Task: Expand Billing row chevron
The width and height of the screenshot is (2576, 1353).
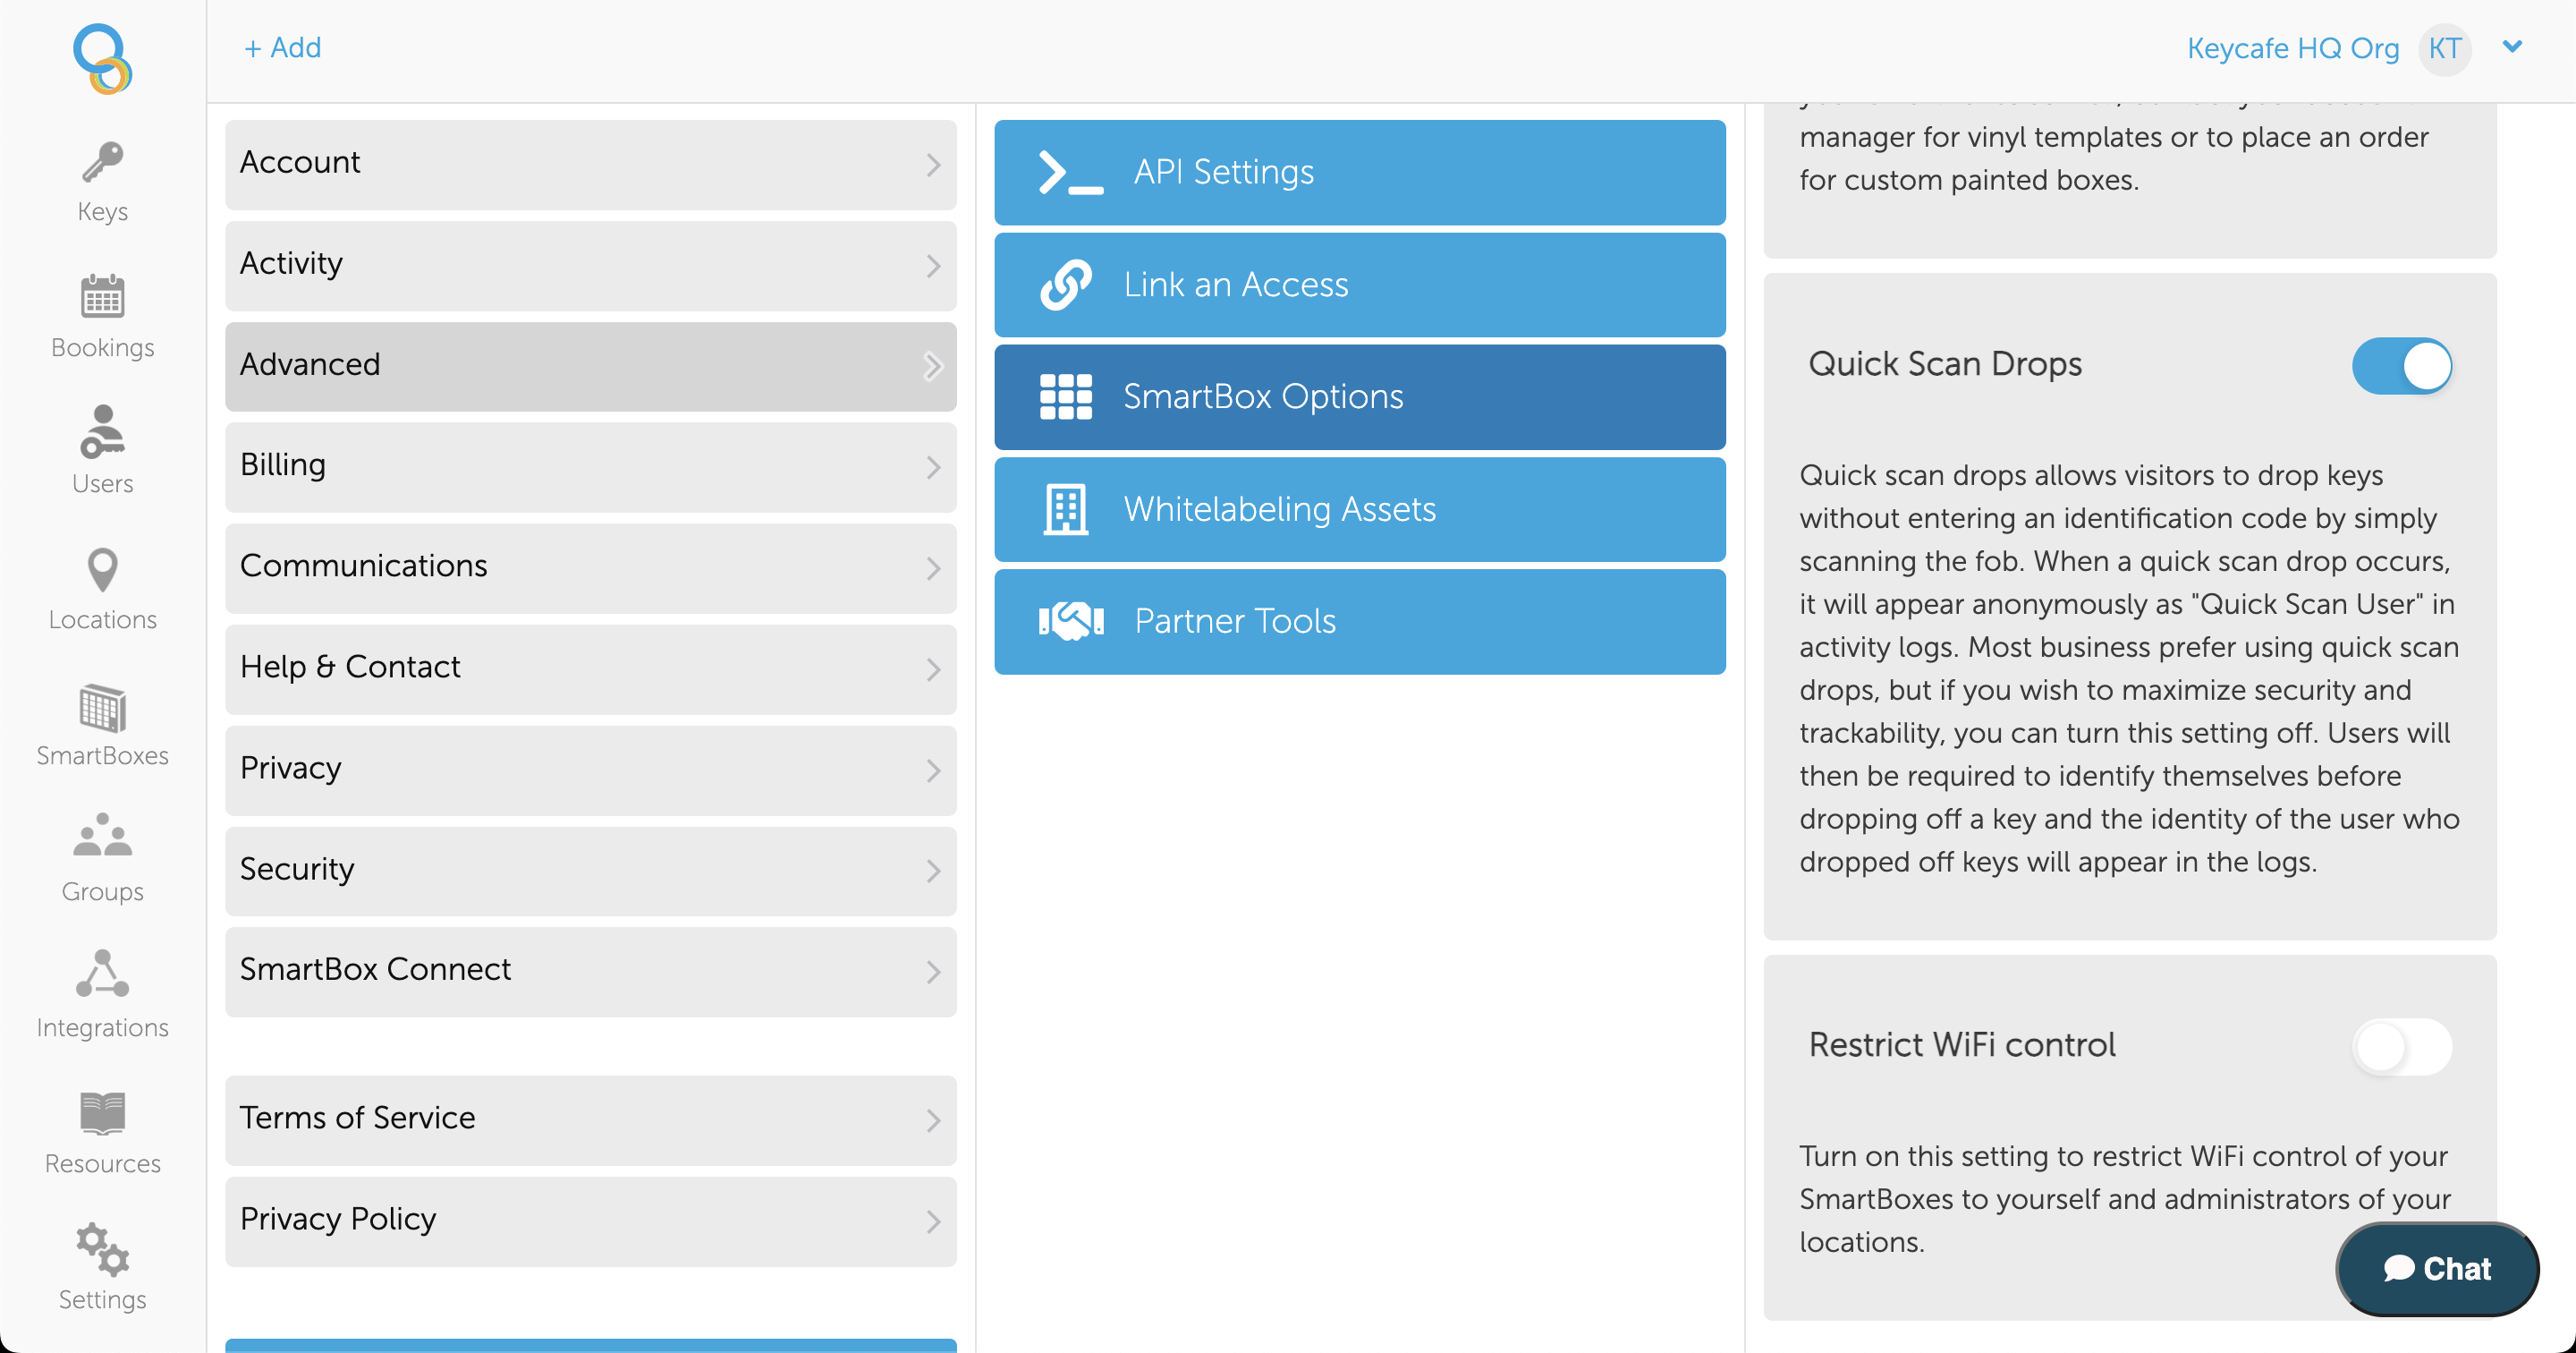Action: [x=933, y=467]
